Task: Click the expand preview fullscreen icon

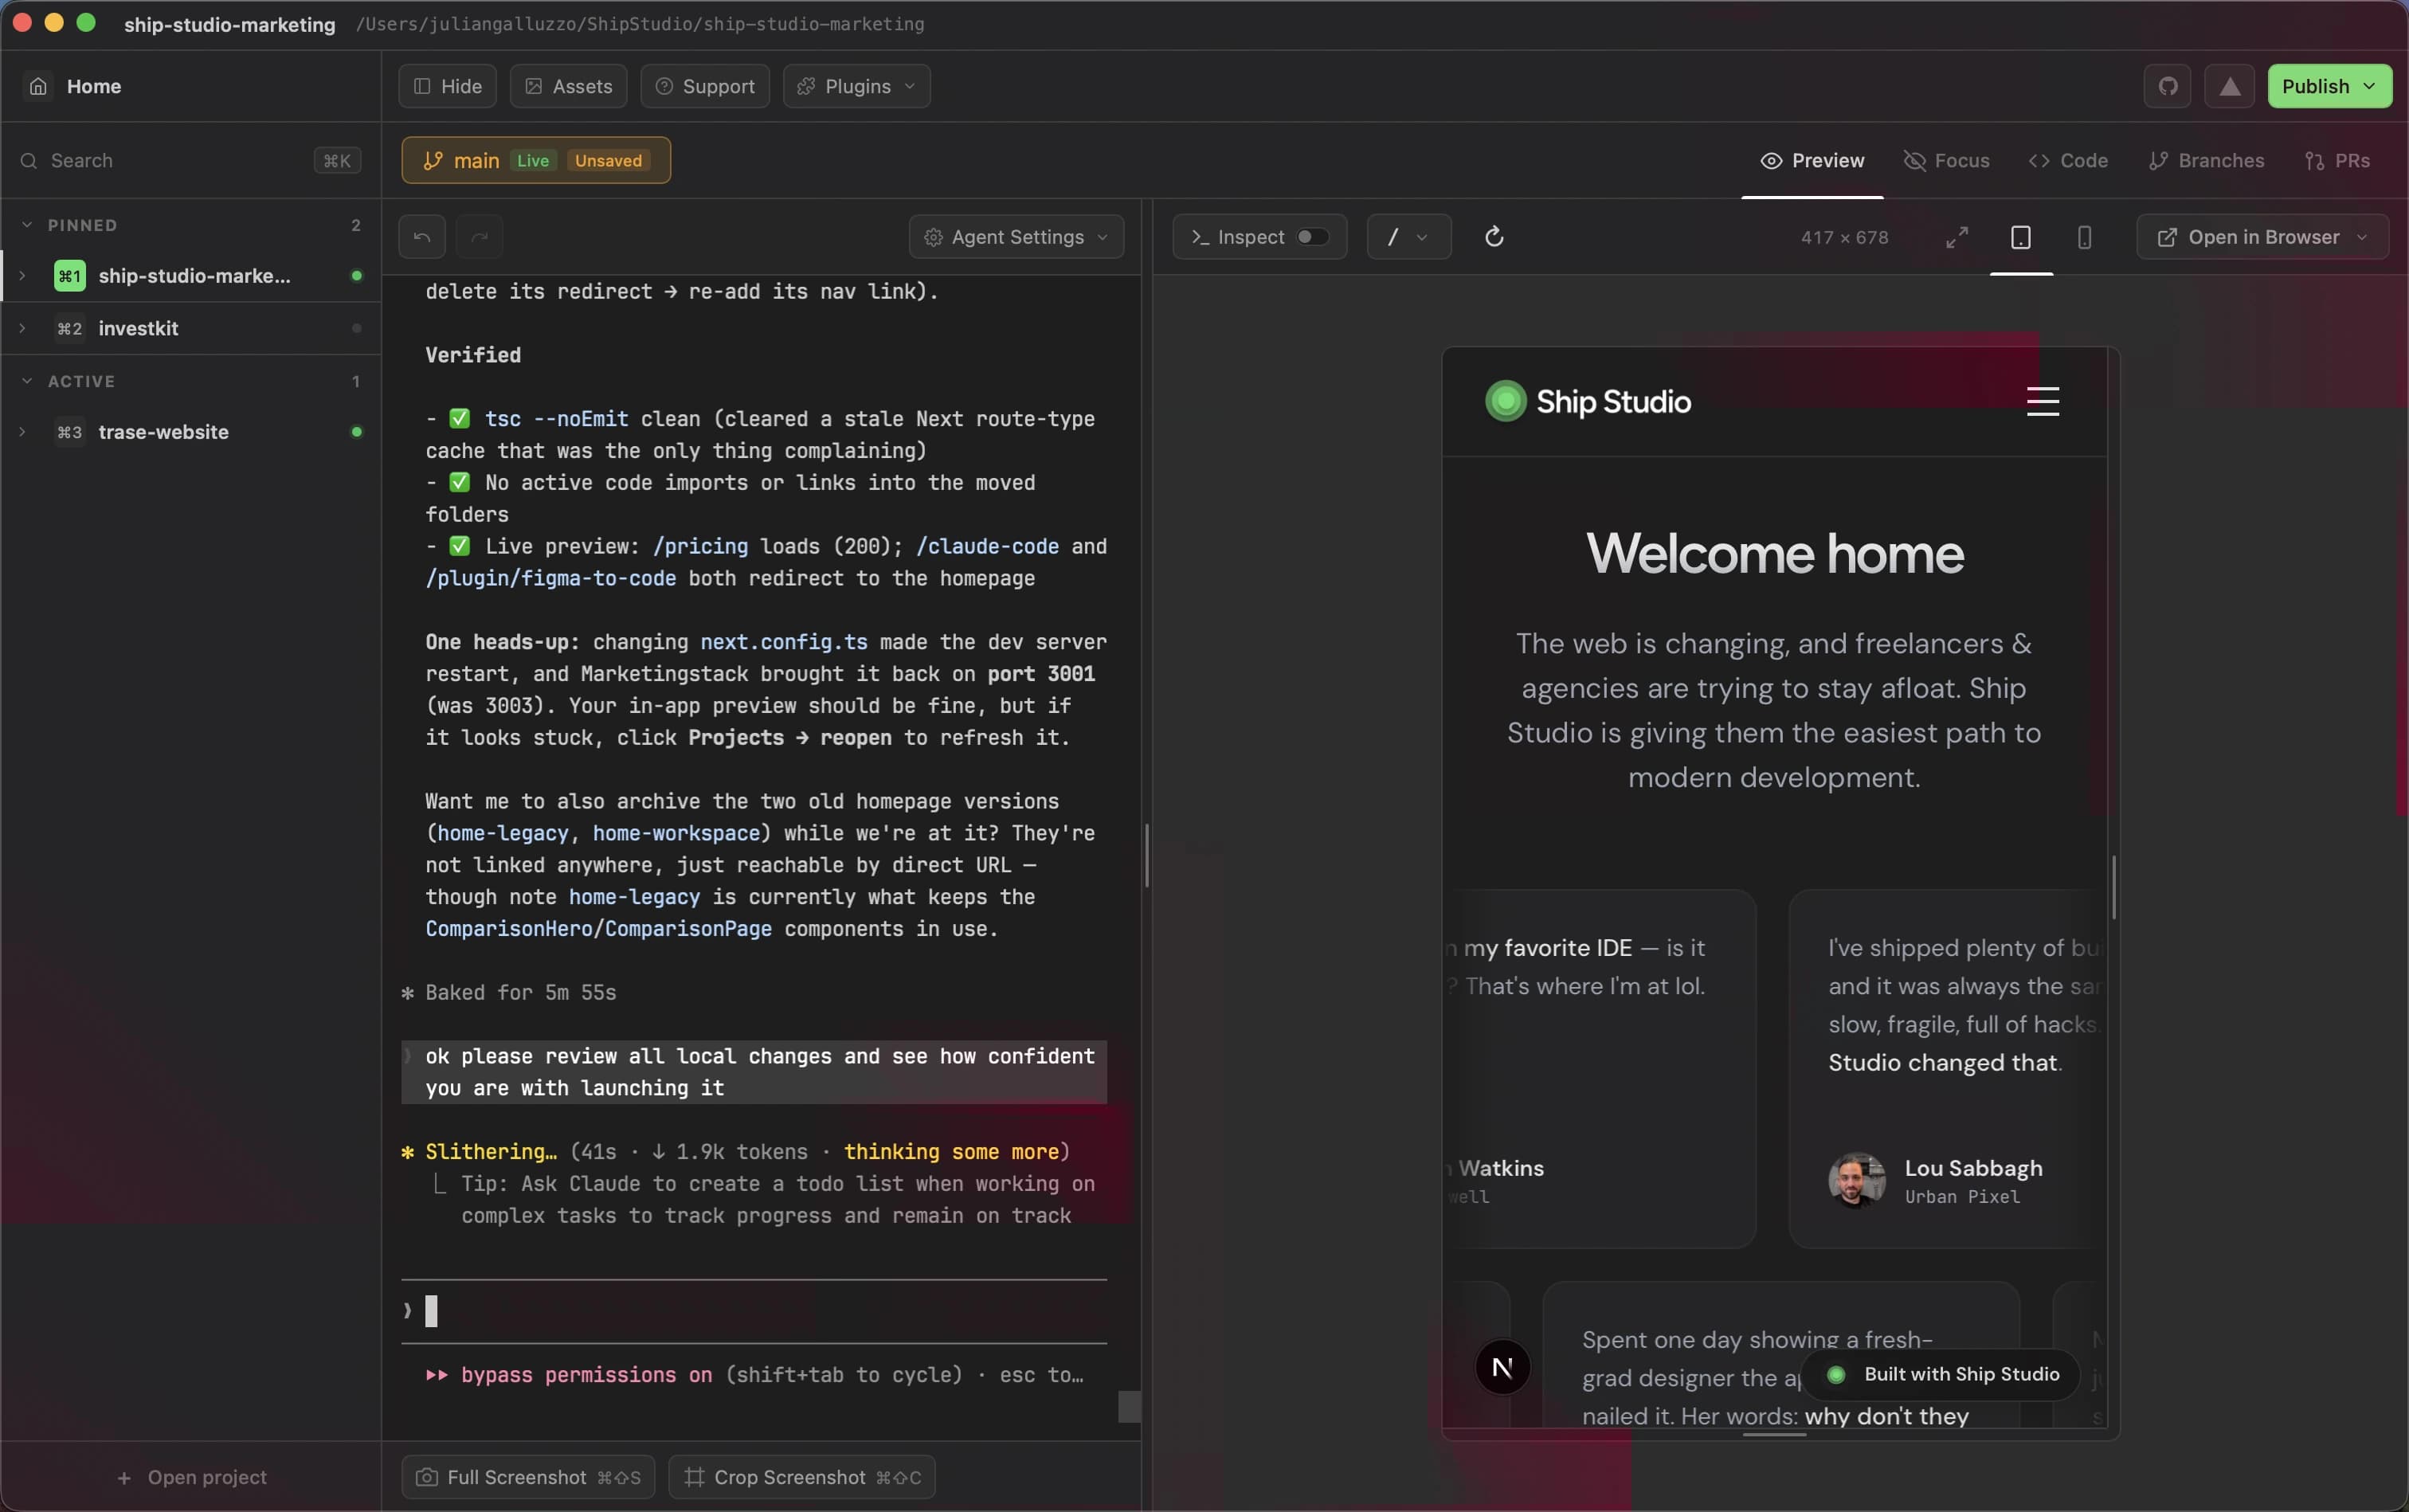Action: pyautogui.click(x=1957, y=237)
